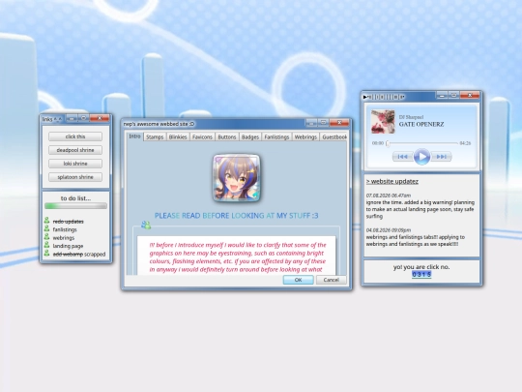Open the splatoon shrine link button
The width and height of the screenshot is (522, 392).
(75, 177)
